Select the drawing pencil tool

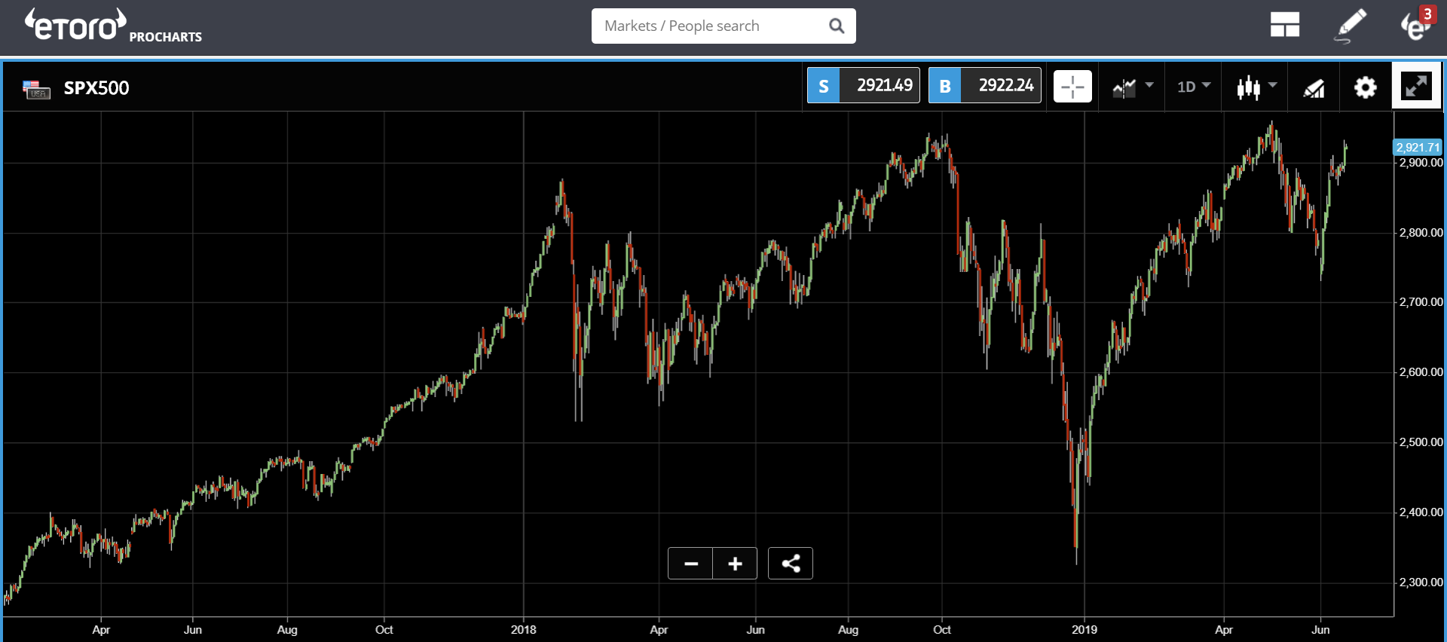coord(1351,26)
